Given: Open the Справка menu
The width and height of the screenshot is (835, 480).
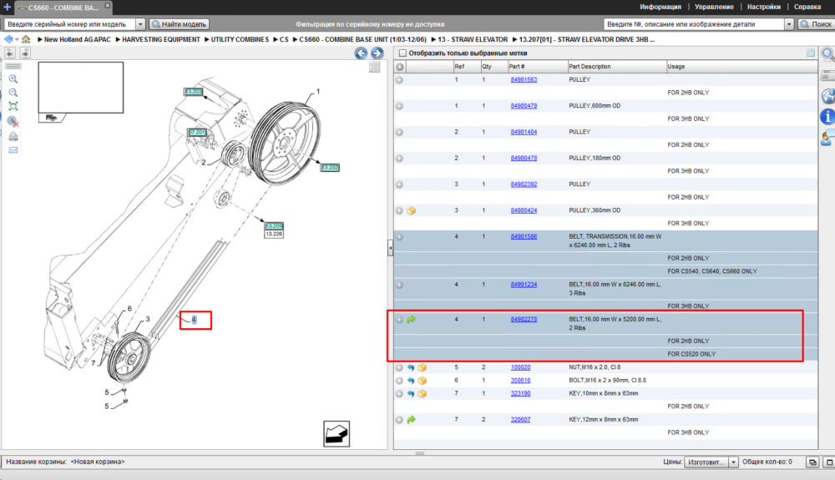Looking at the screenshot, I should 807,7.
